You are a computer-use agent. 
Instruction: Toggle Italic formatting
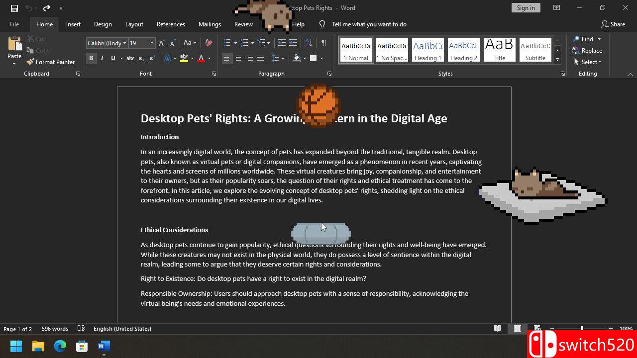(102, 58)
